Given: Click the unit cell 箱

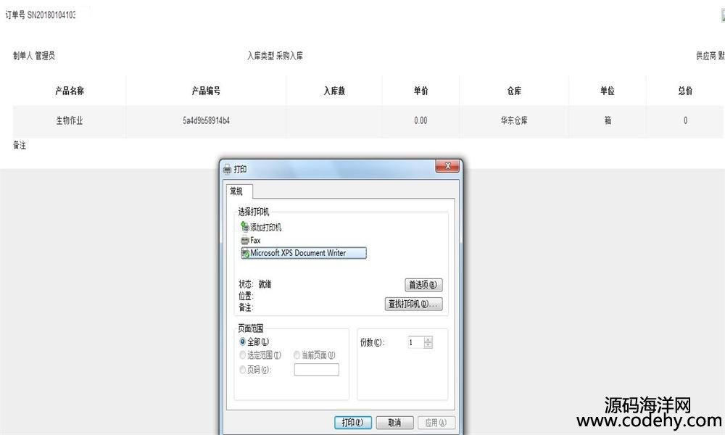Looking at the screenshot, I should [608, 120].
